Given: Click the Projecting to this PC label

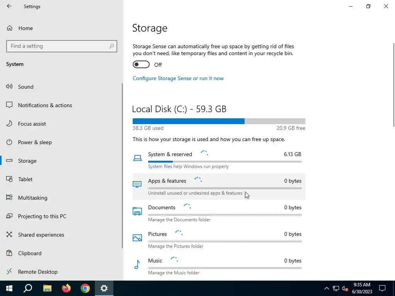Looking at the screenshot, I should [x=42, y=216].
